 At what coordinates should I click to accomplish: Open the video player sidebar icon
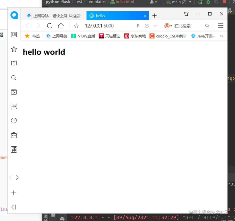click(14, 92)
